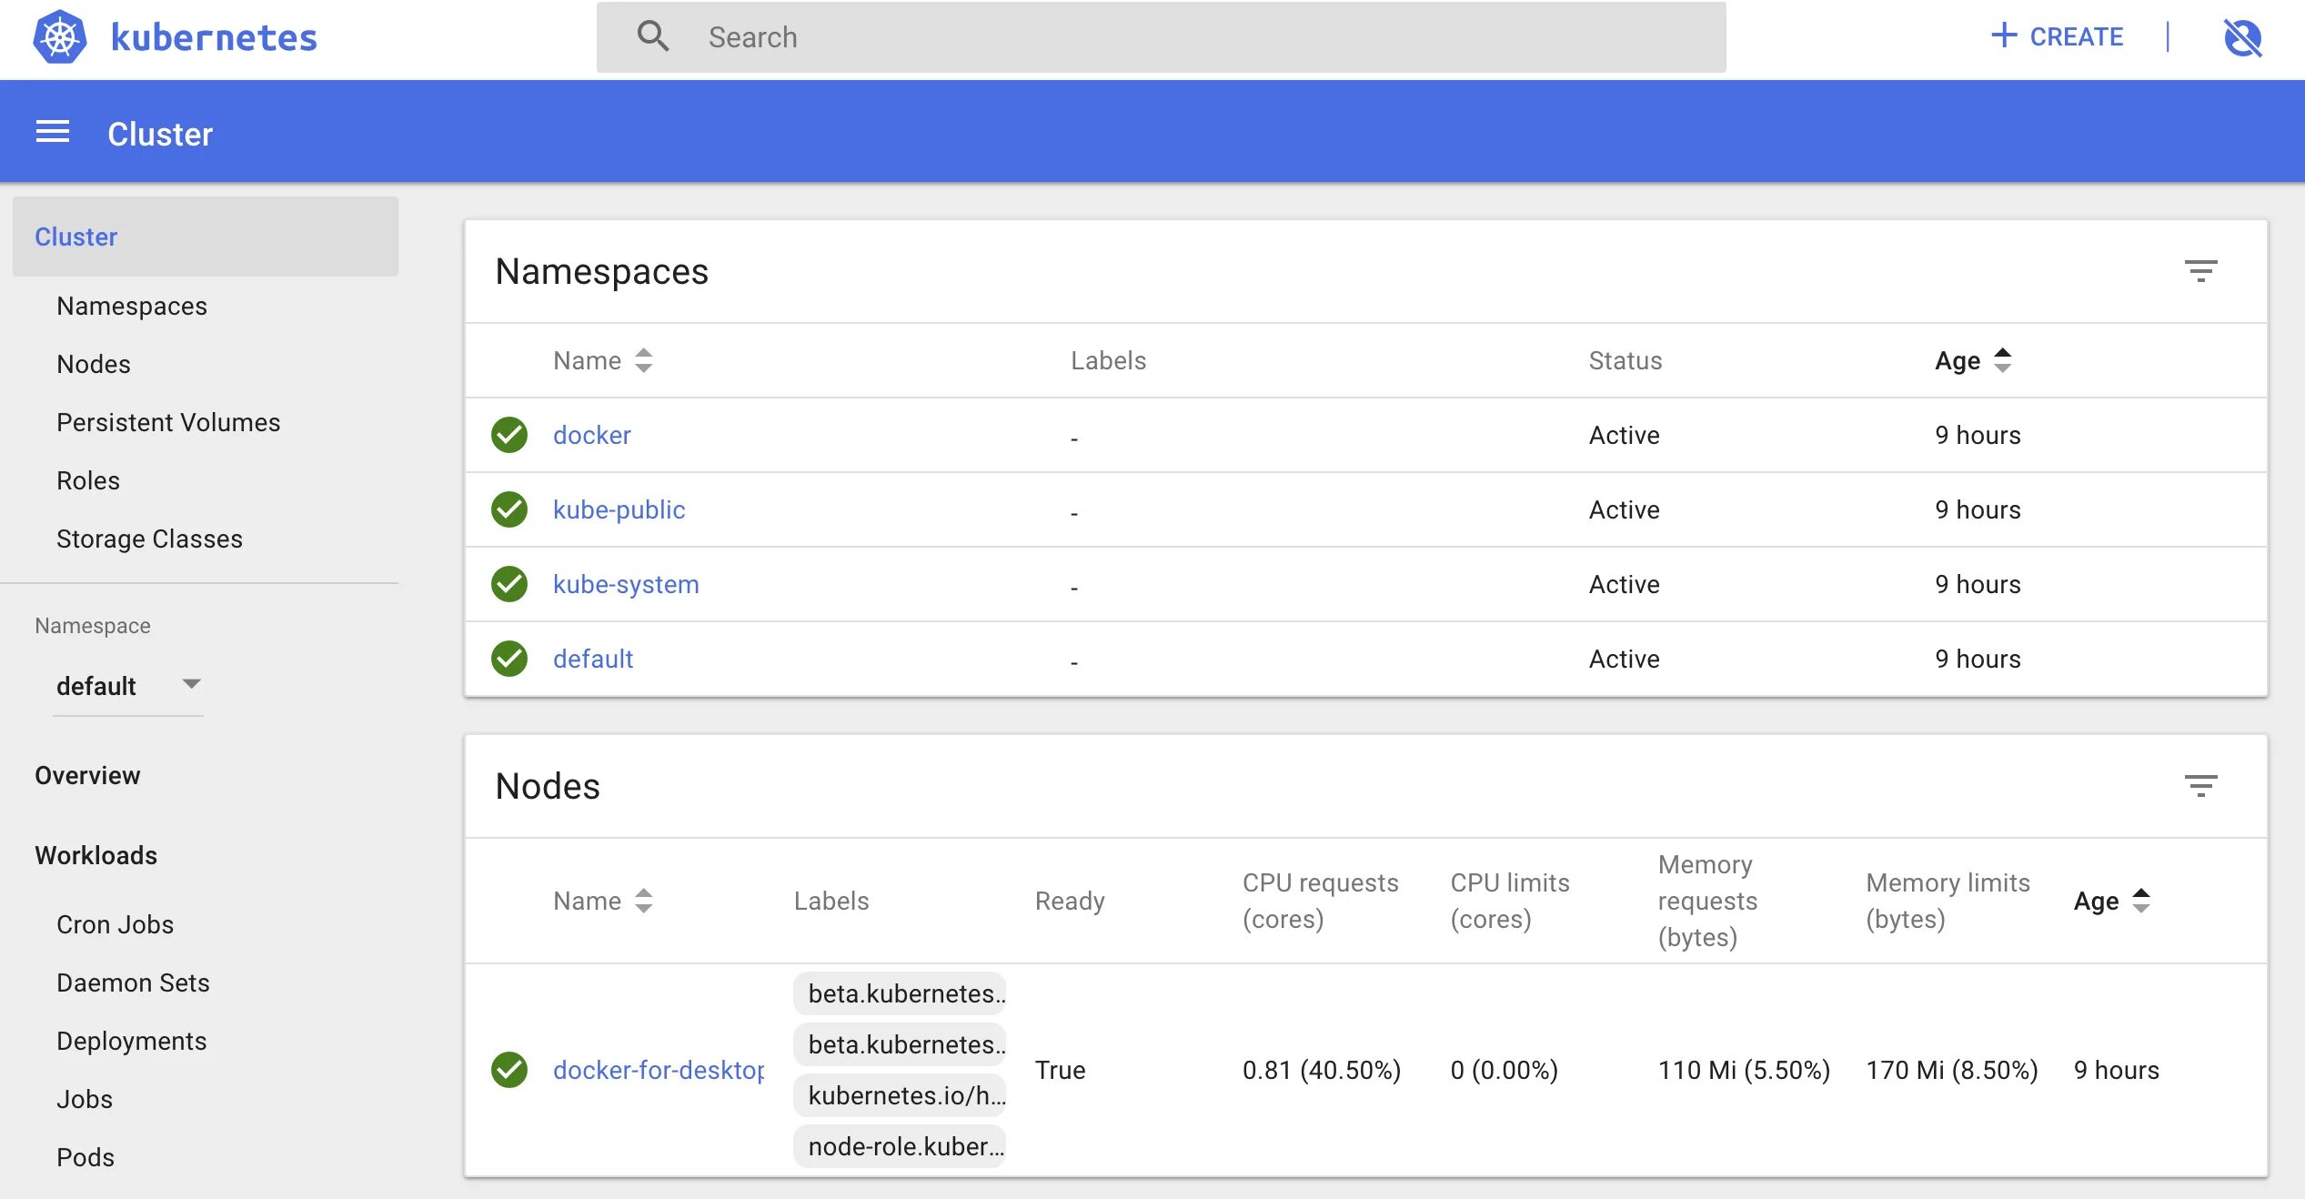Viewport: 2305px width, 1199px height.
Task: Open the docker namespace link
Action: pyautogui.click(x=592, y=435)
